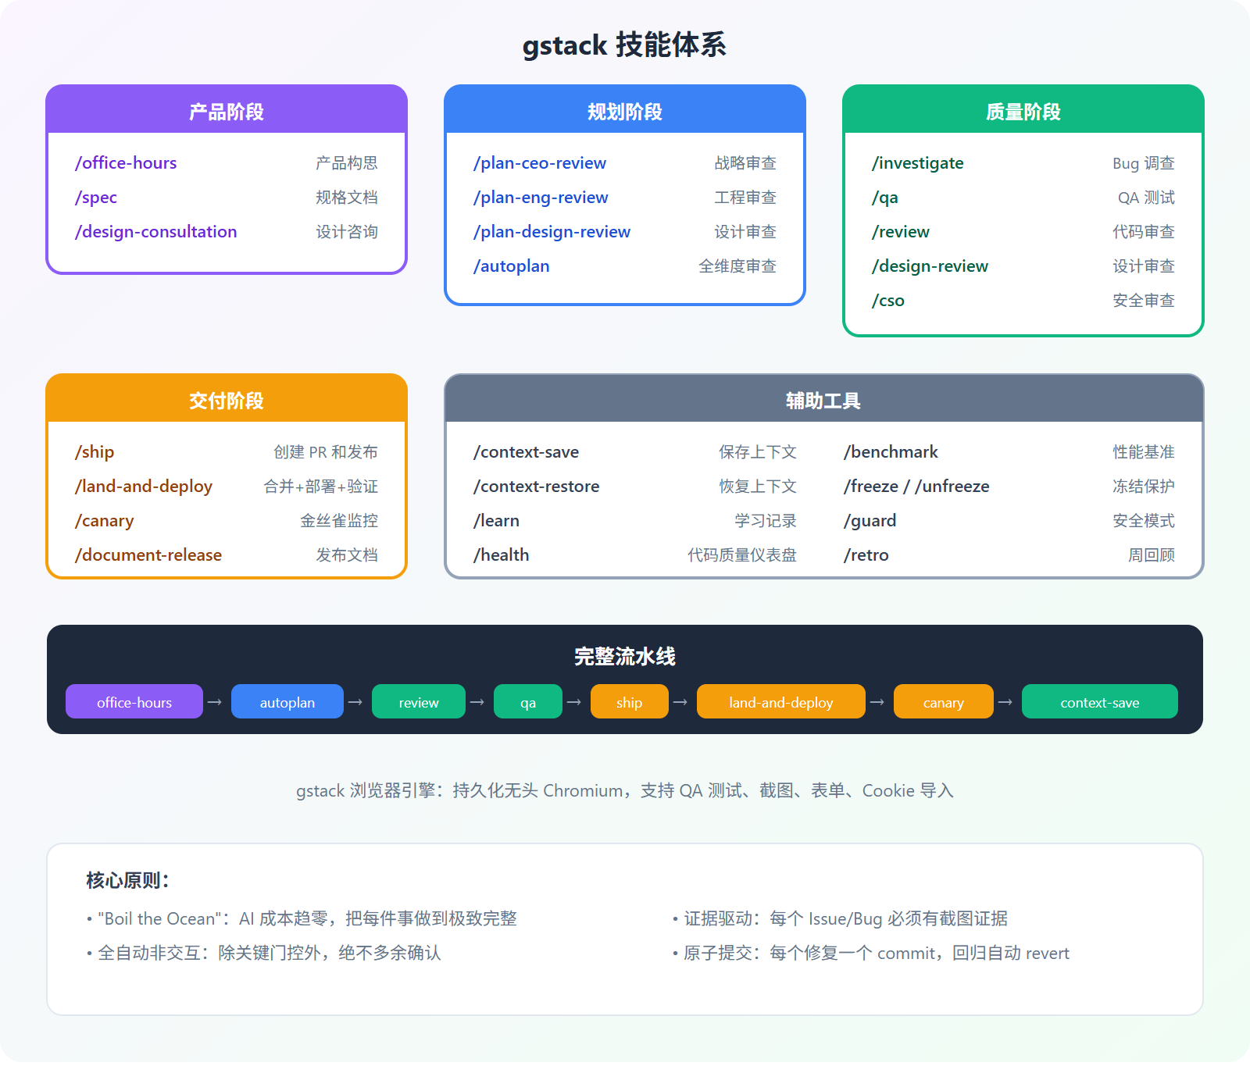Select the /plan-design-review command
Screen dimensions: 1250x1066
552,231
